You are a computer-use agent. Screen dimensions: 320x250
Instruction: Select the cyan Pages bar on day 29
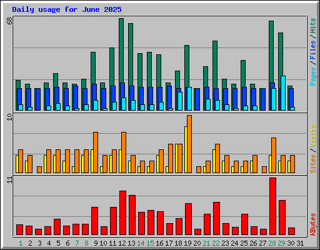click(x=283, y=93)
